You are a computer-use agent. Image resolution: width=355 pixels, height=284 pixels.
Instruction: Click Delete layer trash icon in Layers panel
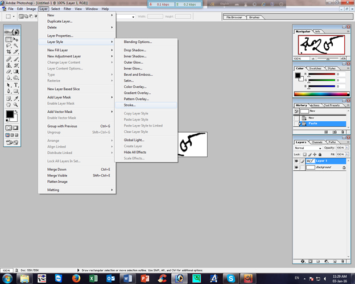342,261
